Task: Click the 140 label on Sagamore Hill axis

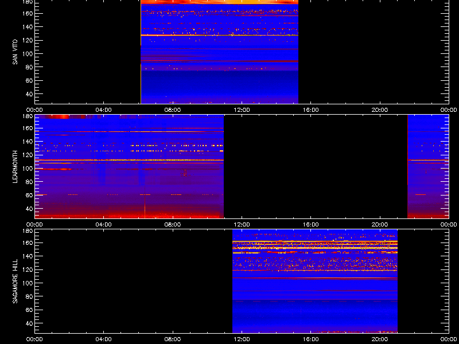Action: [x=28, y=256]
